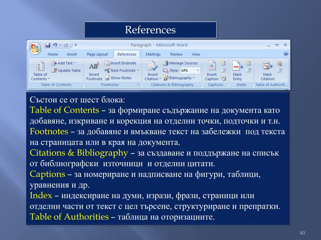Click the Add Text icon

(54, 63)
